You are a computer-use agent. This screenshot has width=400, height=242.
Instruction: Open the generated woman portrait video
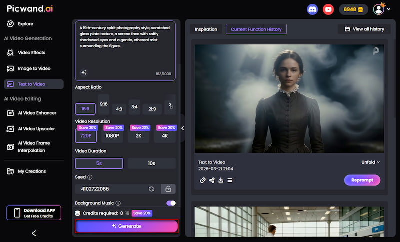click(x=289, y=99)
